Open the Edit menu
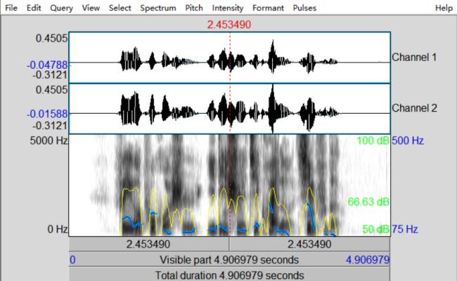The image size is (457, 281). [x=34, y=8]
